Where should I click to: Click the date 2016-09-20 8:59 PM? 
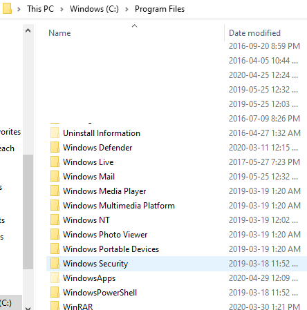(x=264, y=46)
